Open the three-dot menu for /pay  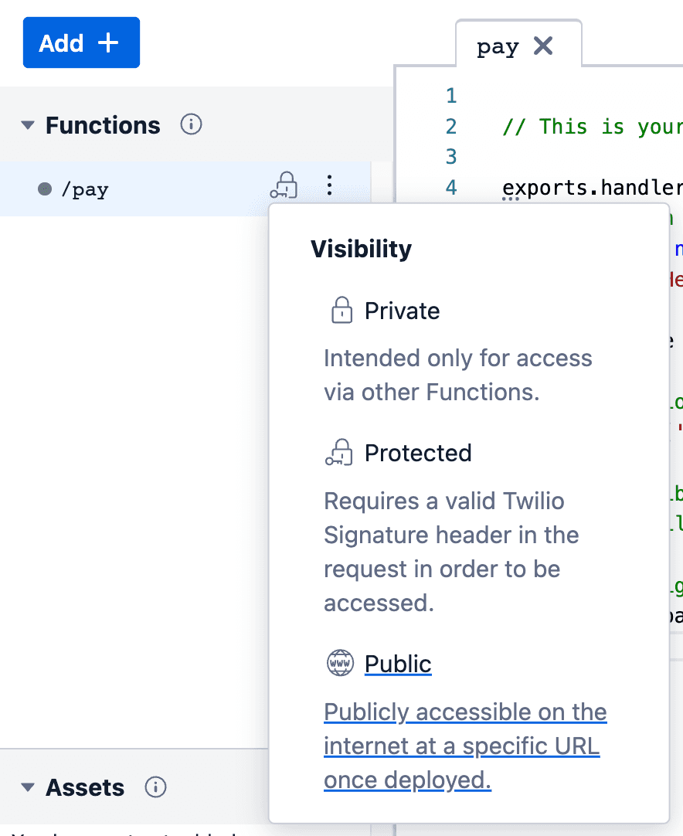coord(330,185)
